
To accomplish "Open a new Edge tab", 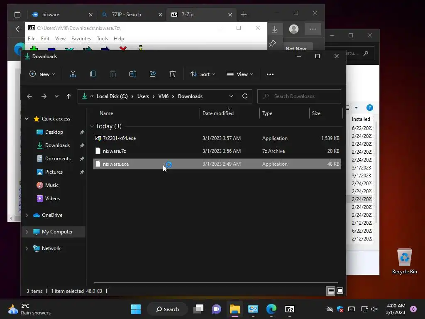I will [x=244, y=15].
